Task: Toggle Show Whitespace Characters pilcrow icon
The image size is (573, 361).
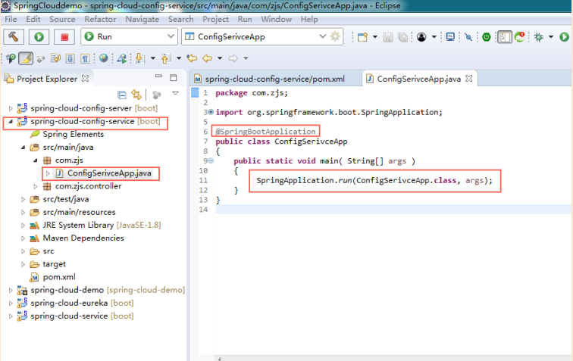Action: [85, 58]
